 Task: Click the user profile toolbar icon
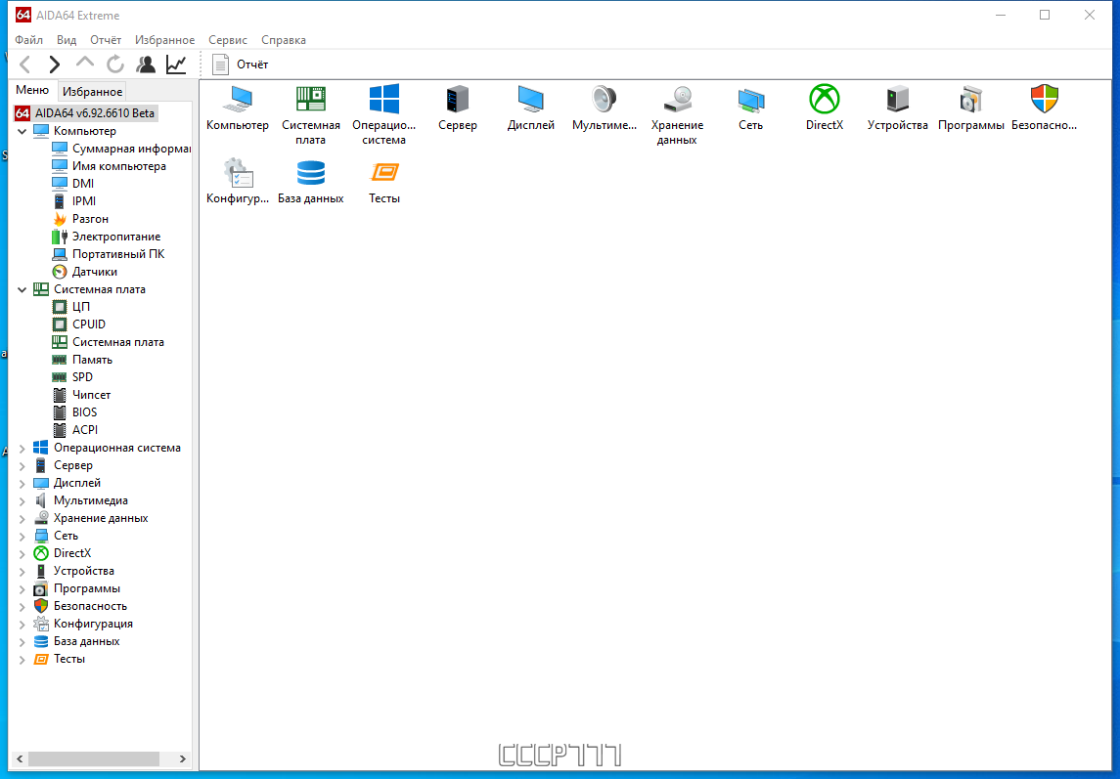[146, 65]
